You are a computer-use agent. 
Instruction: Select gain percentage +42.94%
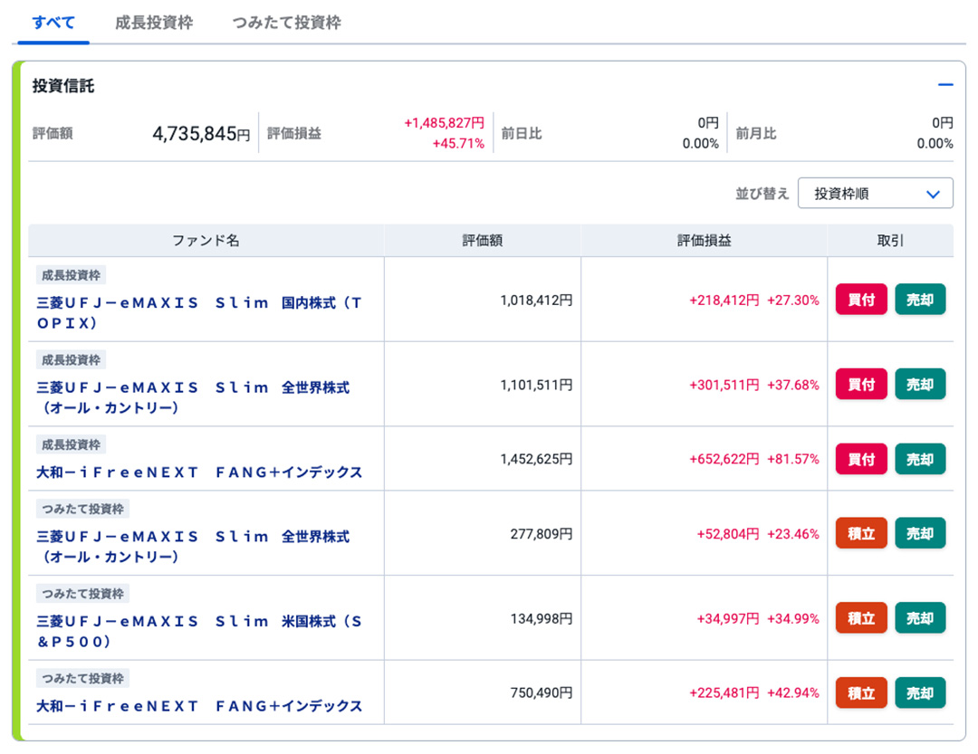(x=792, y=692)
